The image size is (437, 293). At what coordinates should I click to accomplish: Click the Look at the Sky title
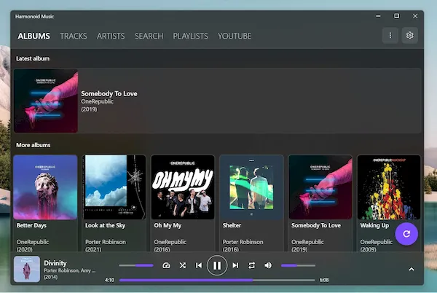pos(106,225)
